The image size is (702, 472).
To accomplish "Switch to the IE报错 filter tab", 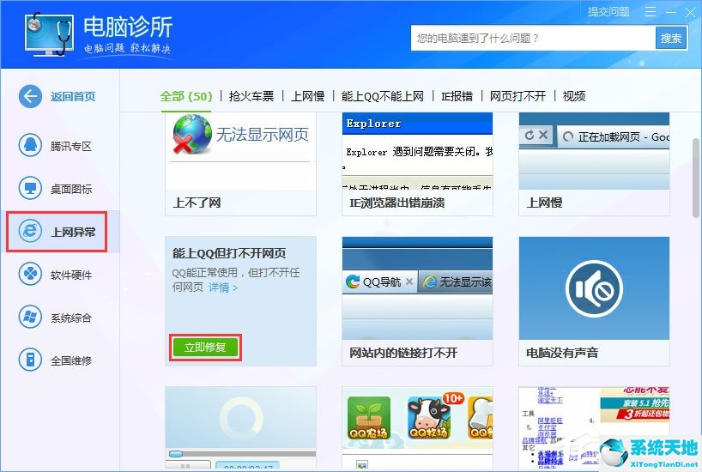I will (x=457, y=96).
